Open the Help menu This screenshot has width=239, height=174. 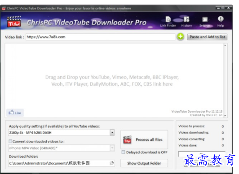(x=221, y=22)
